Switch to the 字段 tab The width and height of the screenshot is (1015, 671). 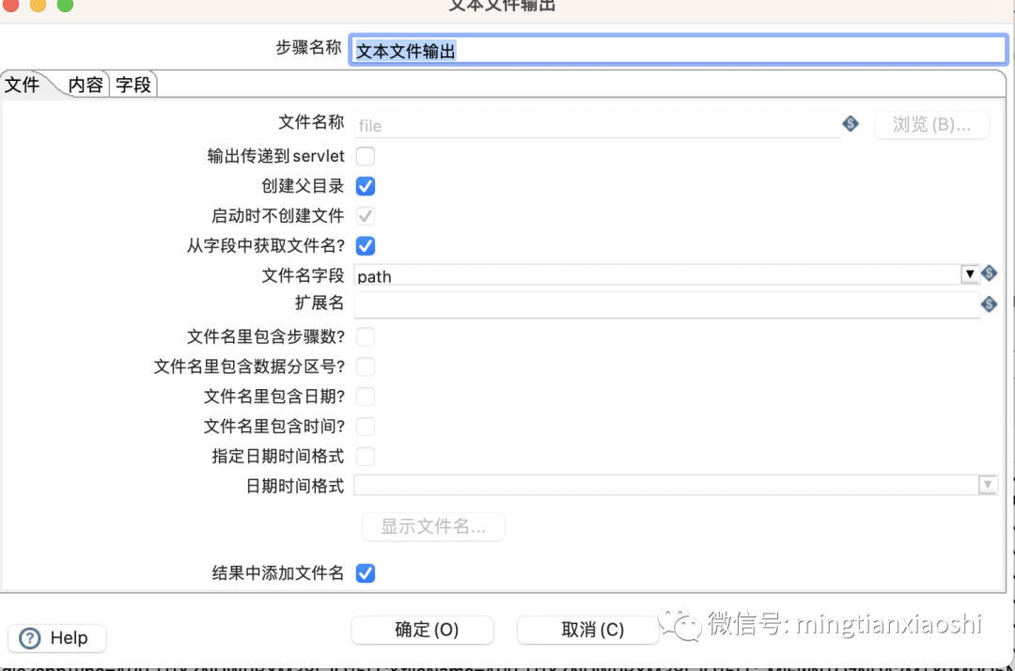tap(133, 85)
